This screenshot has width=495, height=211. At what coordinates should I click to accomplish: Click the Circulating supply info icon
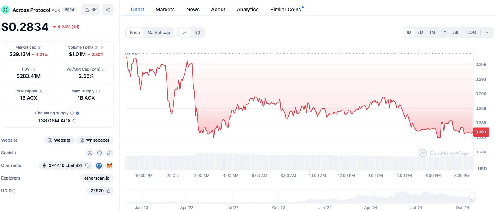pyautogui.click(x=72, y=113)
